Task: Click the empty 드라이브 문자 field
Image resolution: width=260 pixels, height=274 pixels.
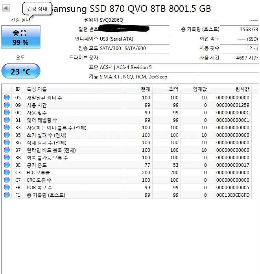Action: click(134, 58)
